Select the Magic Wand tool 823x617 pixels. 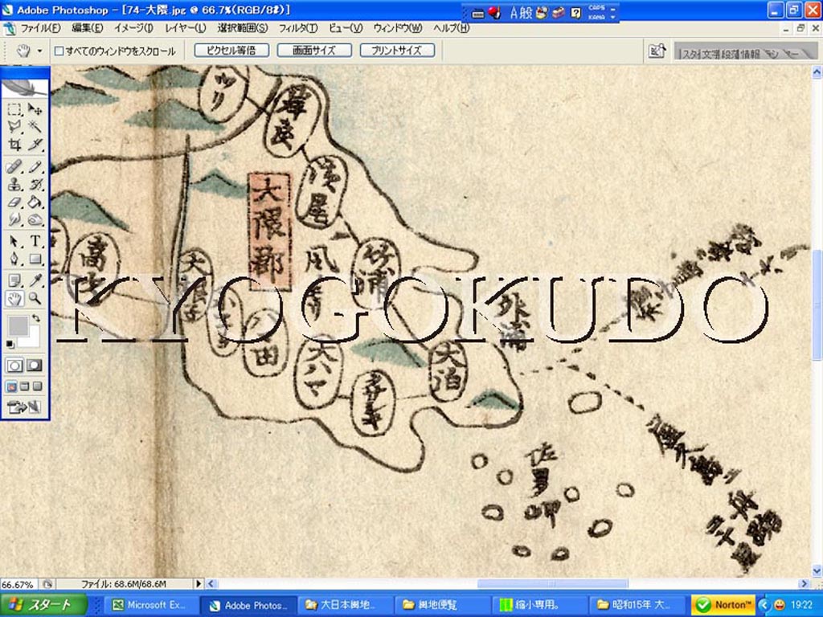coord(35,126)
